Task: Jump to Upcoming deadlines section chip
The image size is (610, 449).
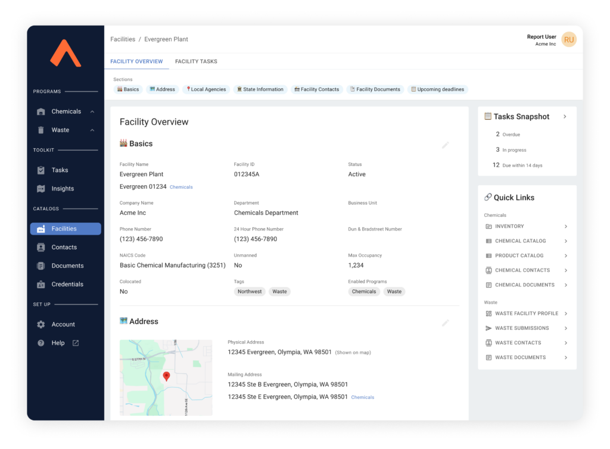Action: click(x=438, y=89)
